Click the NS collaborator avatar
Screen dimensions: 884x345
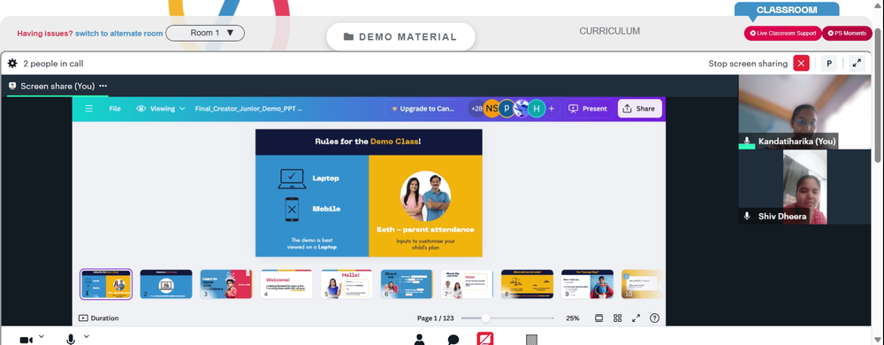[x=492, y=109]
